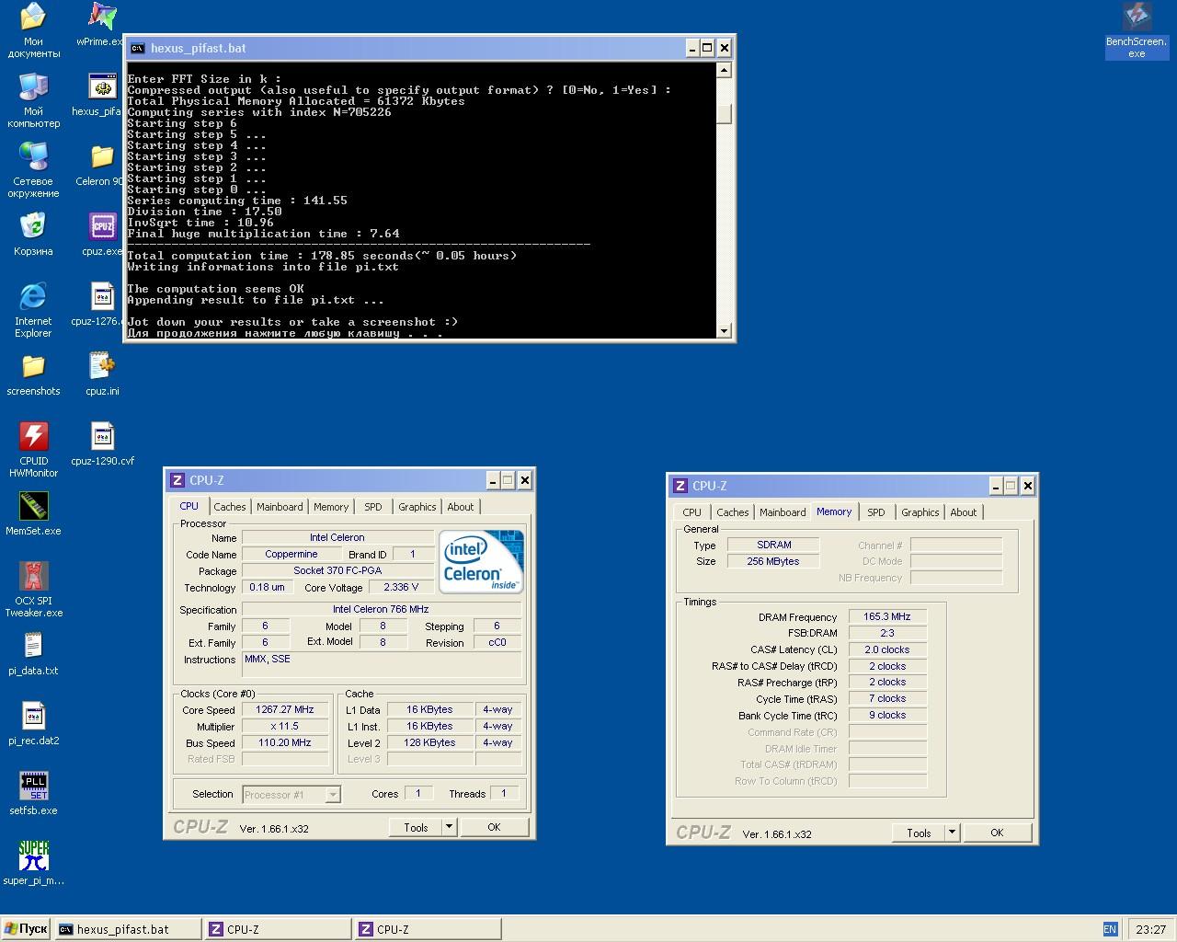Click EN language indicator in tray
The width and height of the screenshot is (1177, 942).
[1110, 929]
